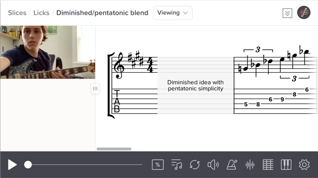Click the 4/4 time signature
The height and width of the screenshot is (178, 318).
click(150, 65)
